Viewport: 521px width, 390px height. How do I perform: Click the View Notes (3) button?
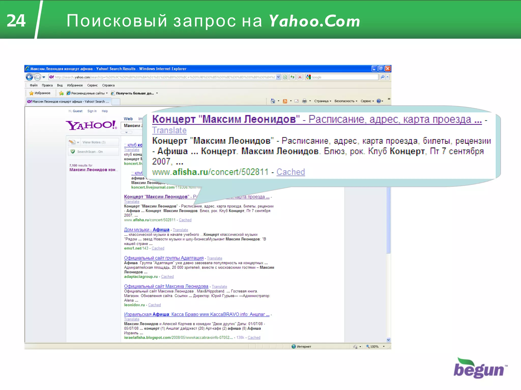(x=94, y=142)
